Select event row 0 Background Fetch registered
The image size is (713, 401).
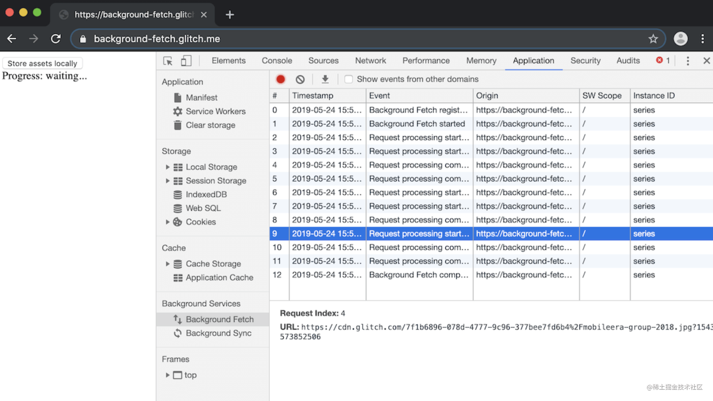[491, 110]
